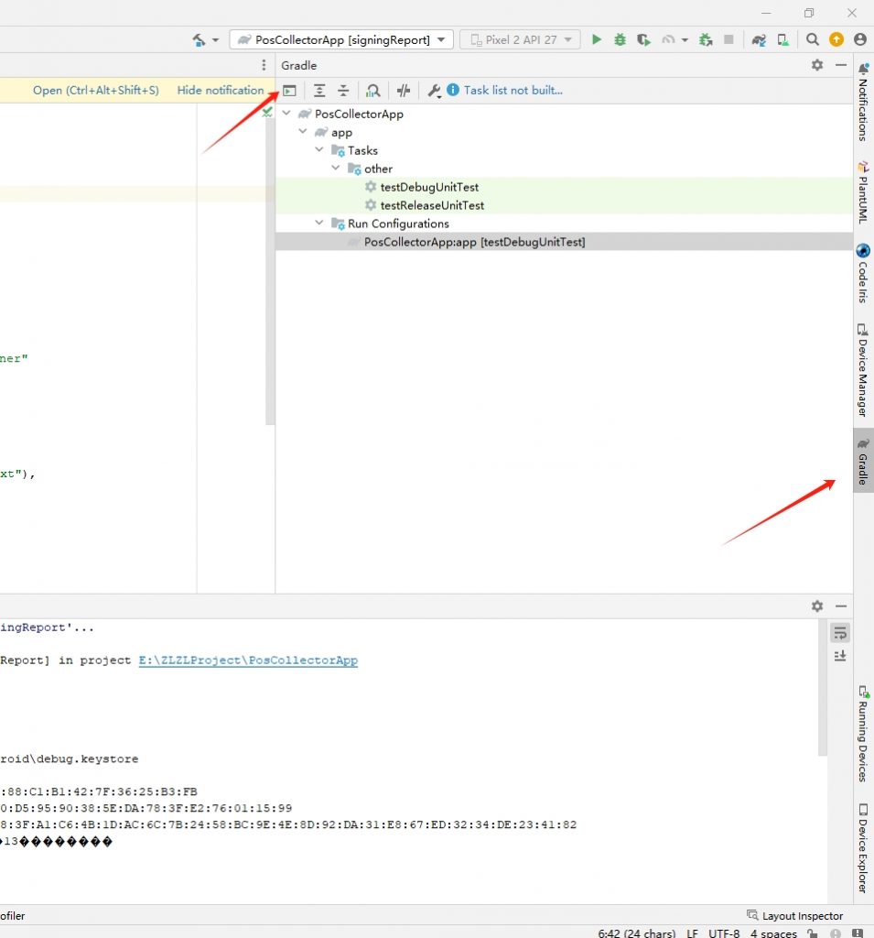Toggle soft-wrap in Run console

tap(840, 632)
